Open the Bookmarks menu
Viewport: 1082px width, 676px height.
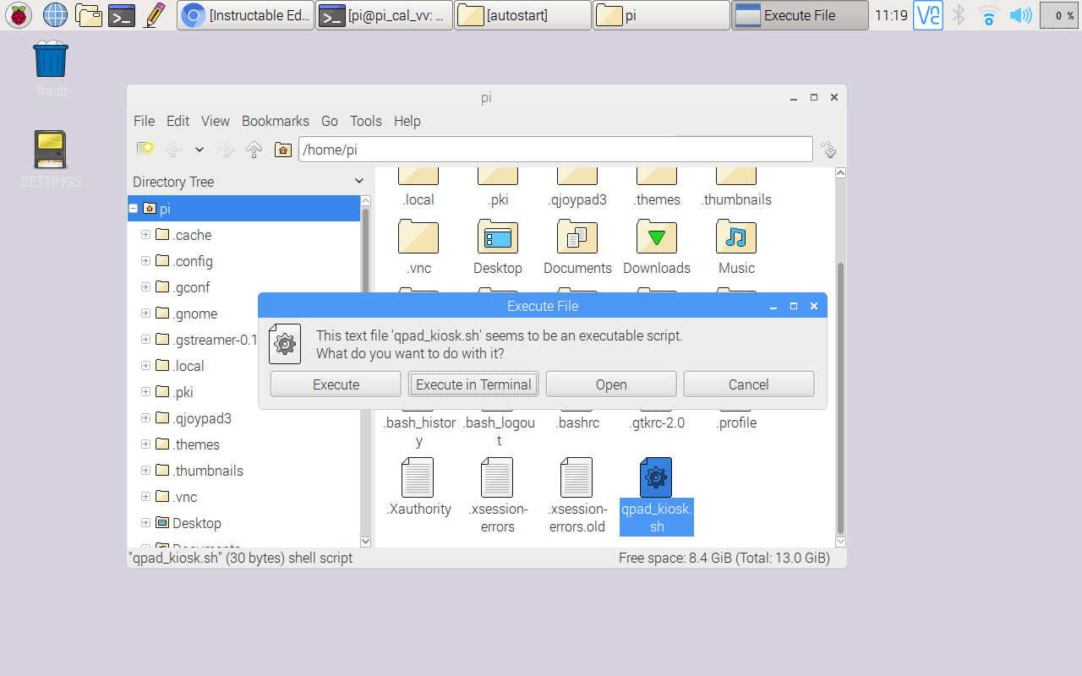pos(275,121)
